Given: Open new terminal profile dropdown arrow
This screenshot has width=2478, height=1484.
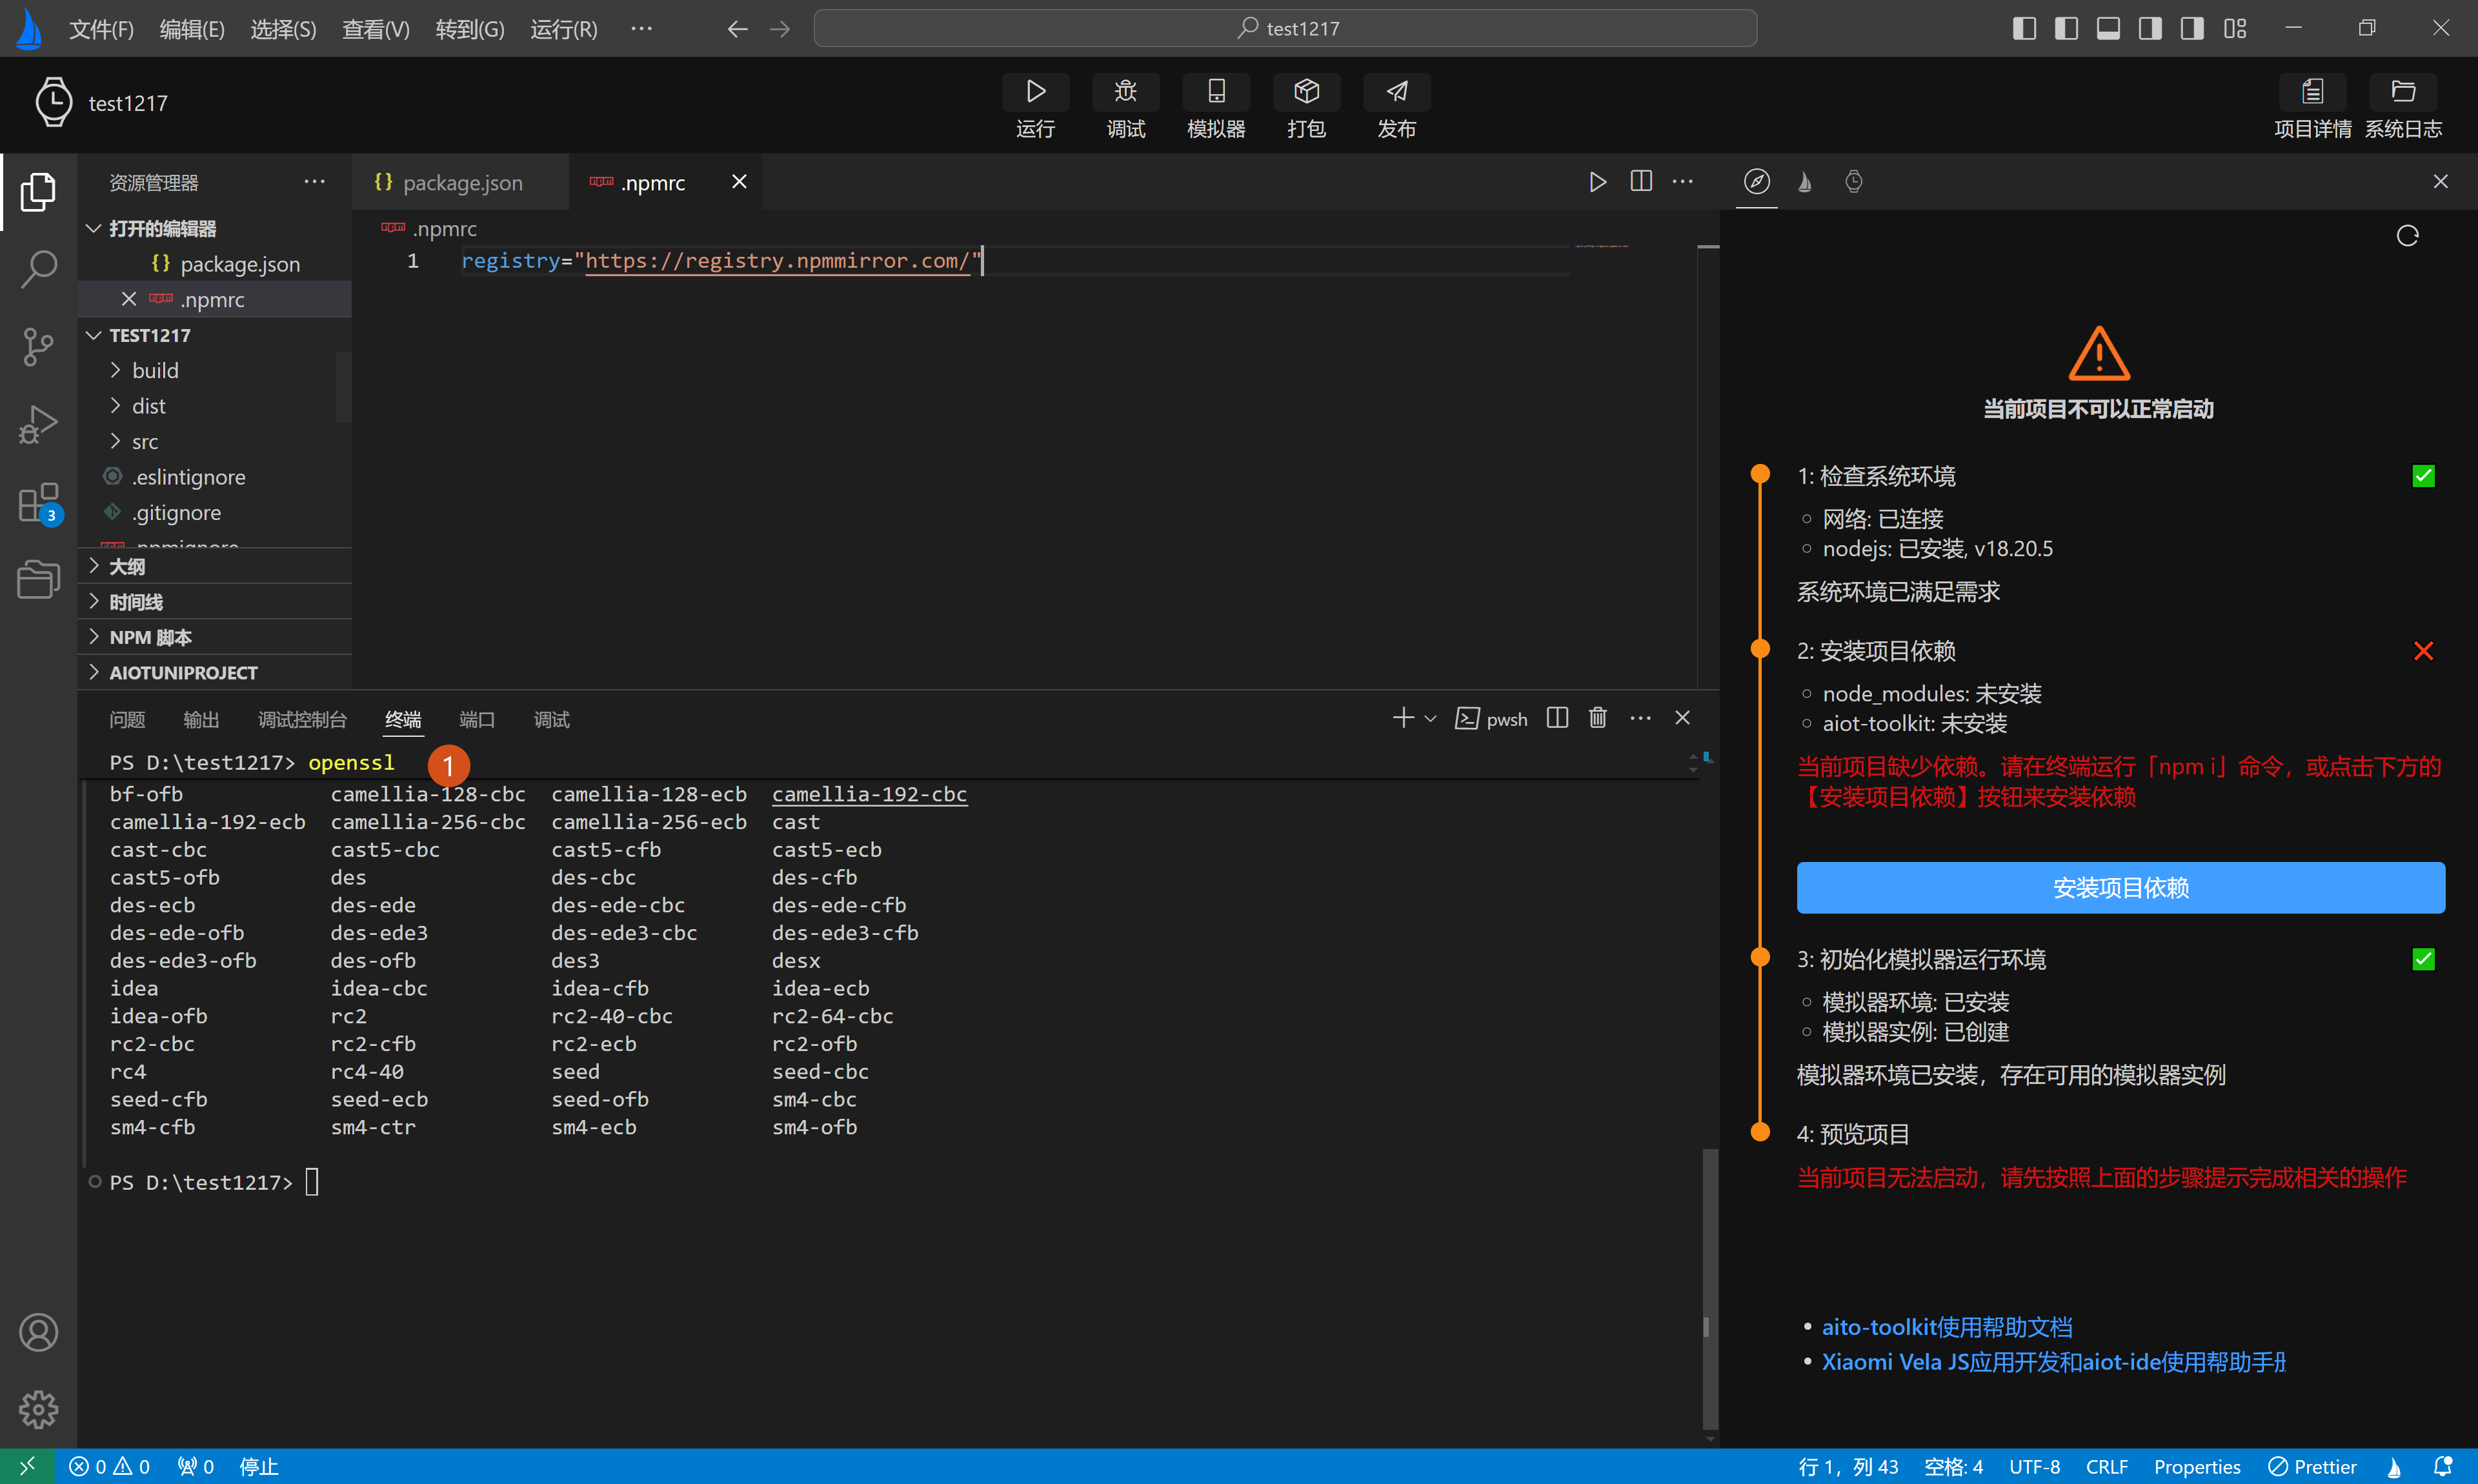Looking at the screenshot, I should point(1430,718).
